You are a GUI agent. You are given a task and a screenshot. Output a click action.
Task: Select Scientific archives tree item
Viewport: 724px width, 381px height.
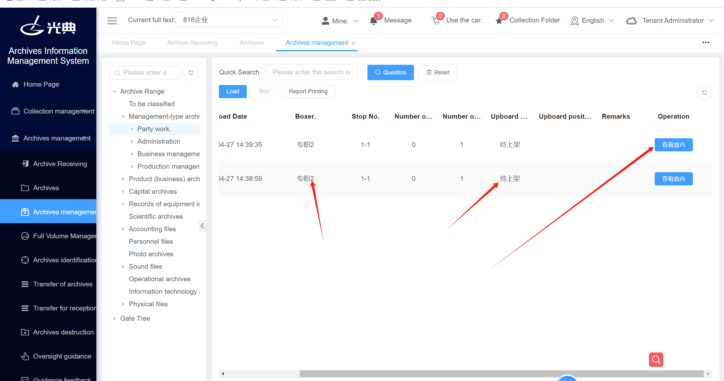(156, 216)
